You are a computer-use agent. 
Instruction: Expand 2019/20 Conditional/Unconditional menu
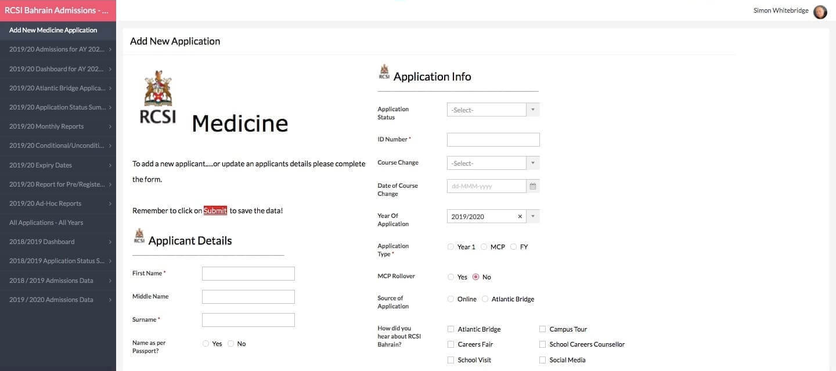click(58, 146)
